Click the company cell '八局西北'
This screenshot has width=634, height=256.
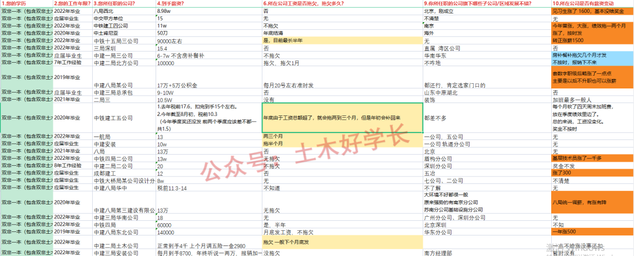tap(124, 11)
